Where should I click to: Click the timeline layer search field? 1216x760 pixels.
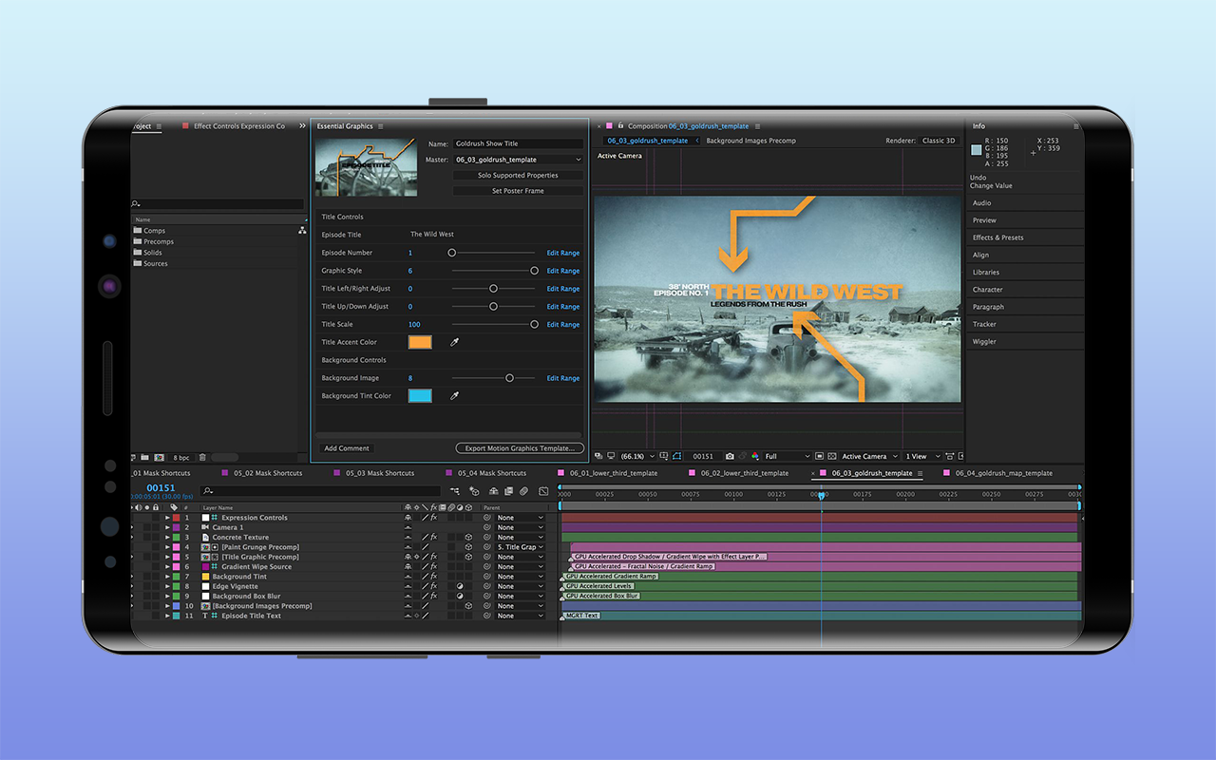tap(321, 491)
